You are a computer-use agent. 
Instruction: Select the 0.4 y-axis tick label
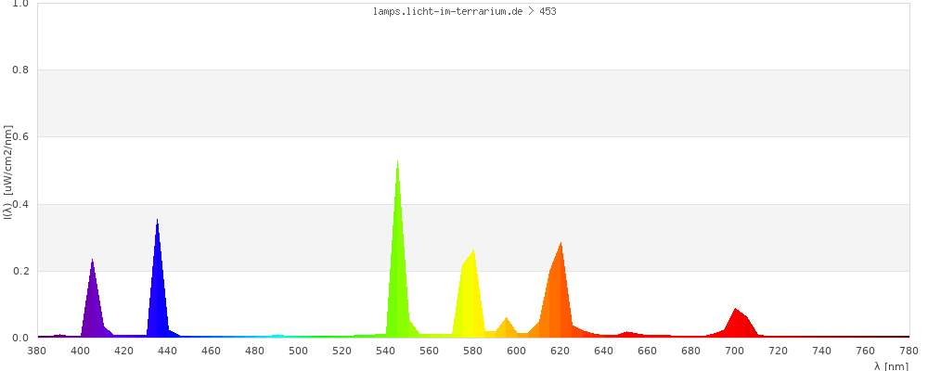[x=20, y=204]
